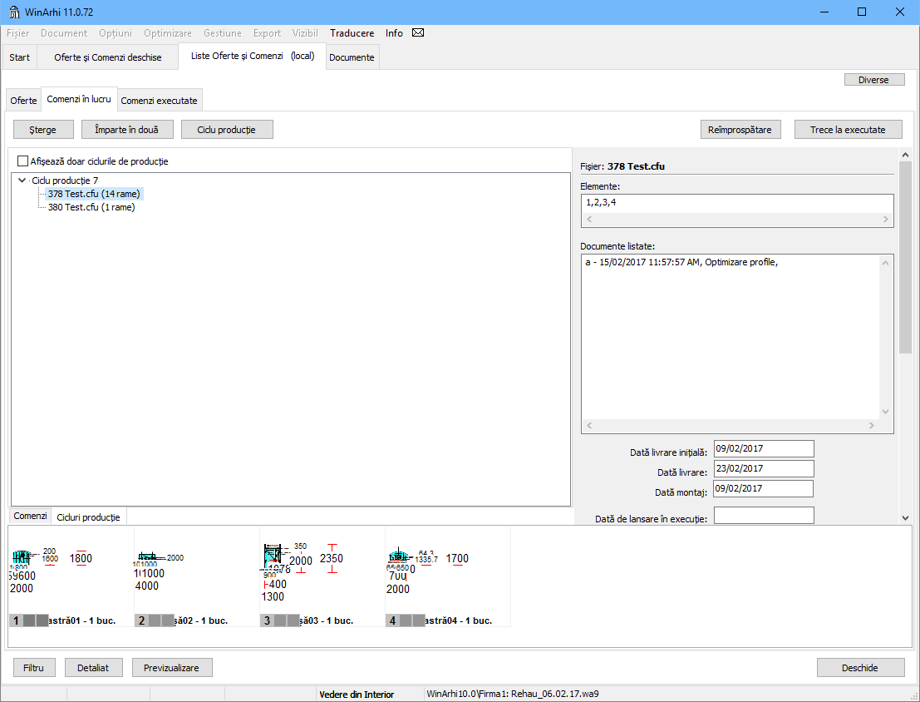Viewport: 920px width, 702px height.
Task: Click down arrow in Documente listate scrollbar
Action: point(885,412)
